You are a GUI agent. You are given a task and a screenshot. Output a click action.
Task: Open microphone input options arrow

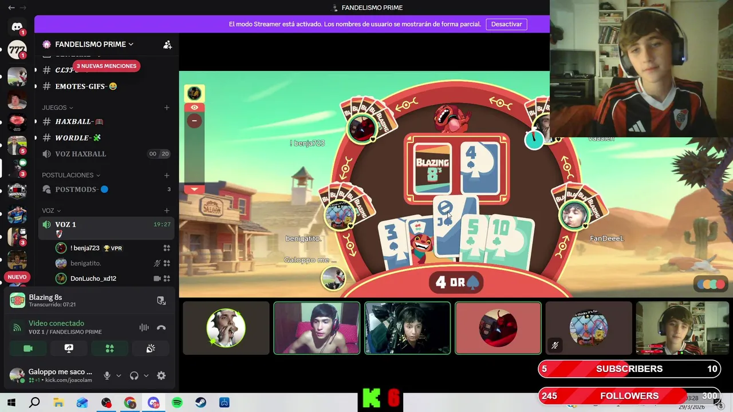pyautogui.click(x=119, y=376)
